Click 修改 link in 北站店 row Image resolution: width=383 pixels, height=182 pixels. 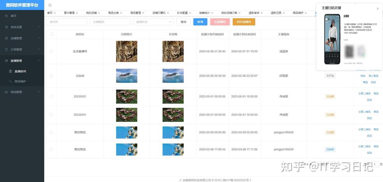(x=363, y=76)
